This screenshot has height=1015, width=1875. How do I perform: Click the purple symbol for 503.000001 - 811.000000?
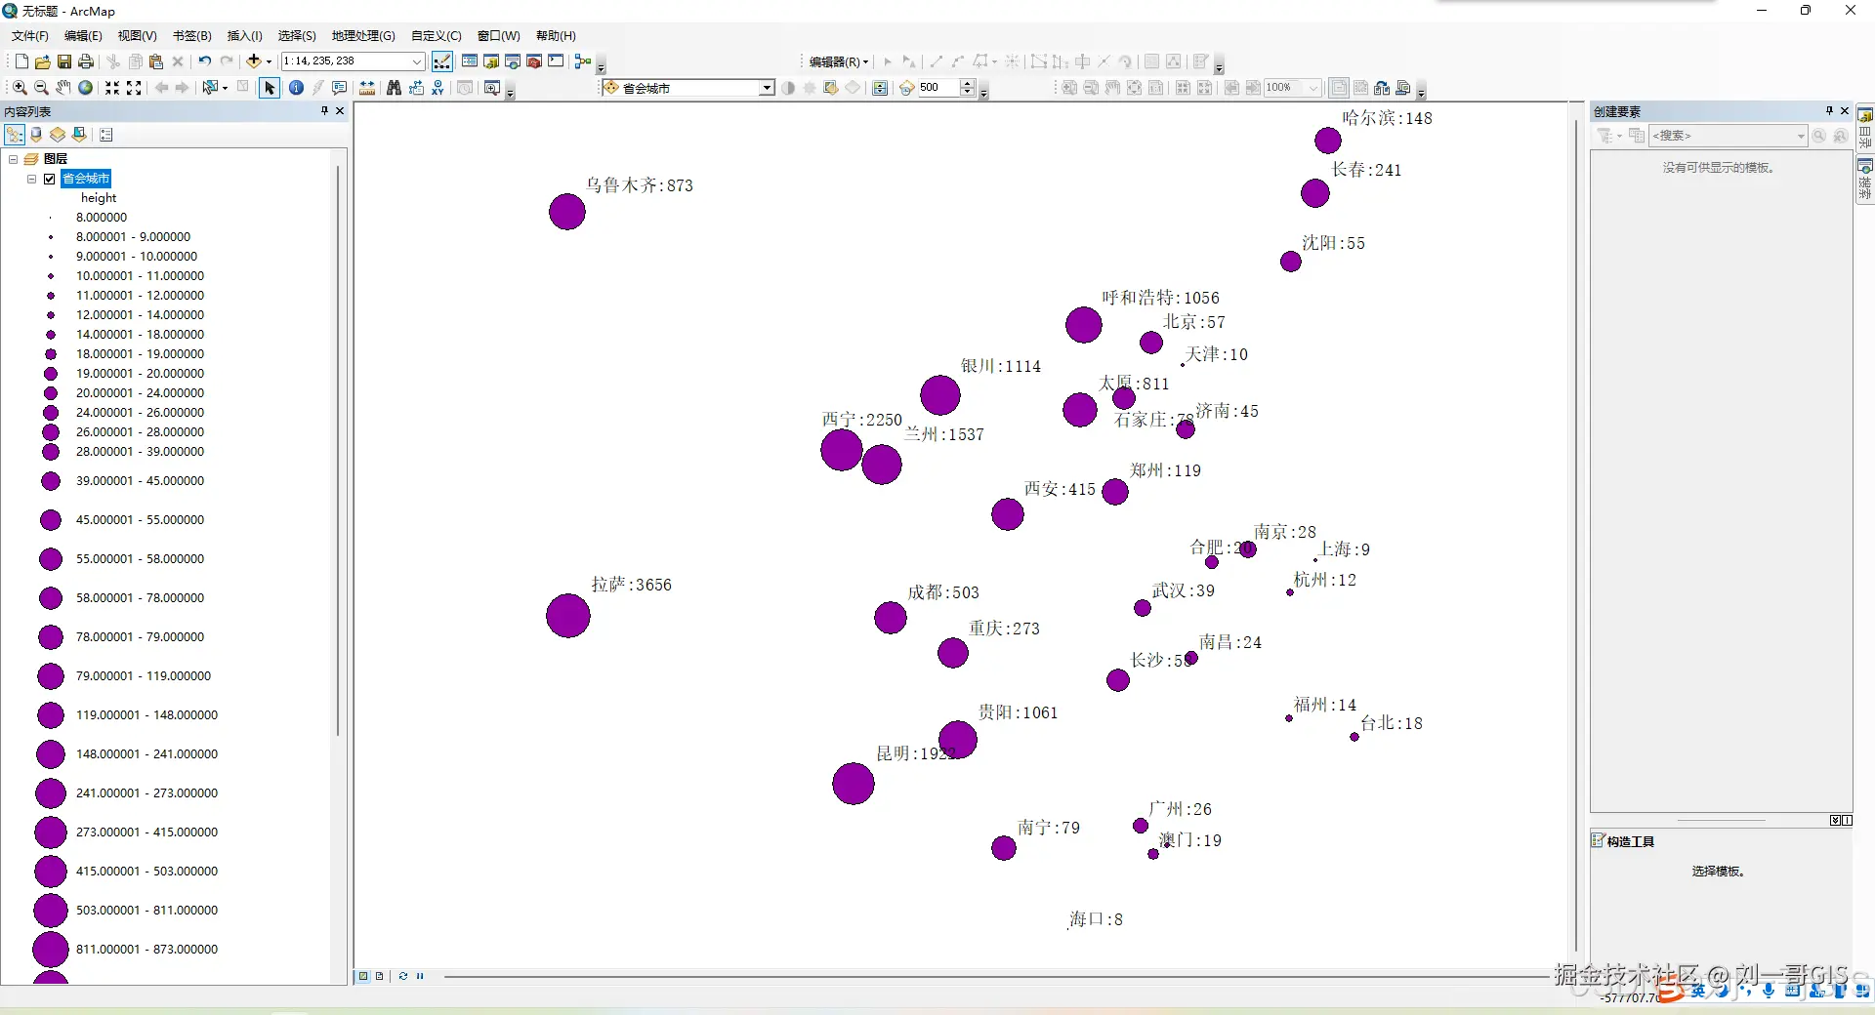pos(51,910)
